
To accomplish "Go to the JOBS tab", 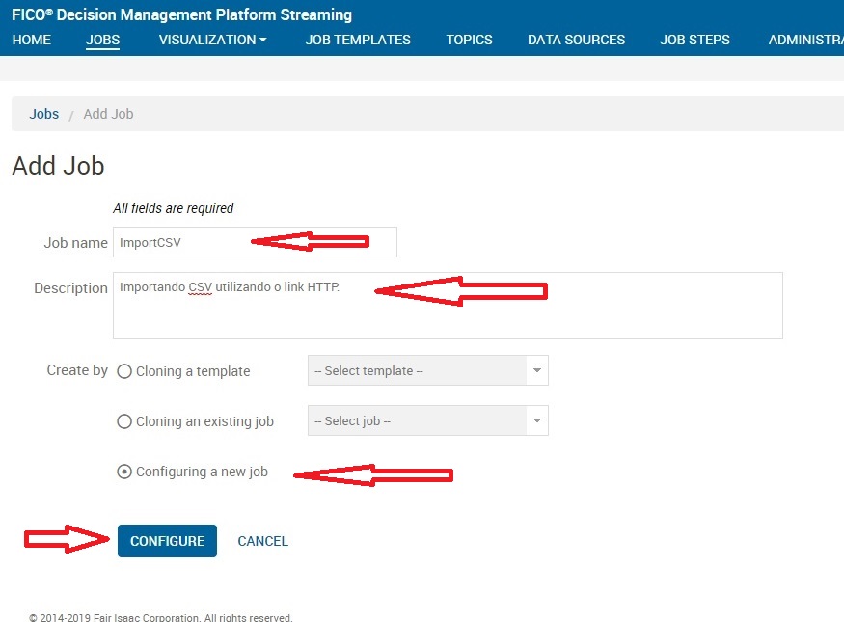I will (102, 40).
